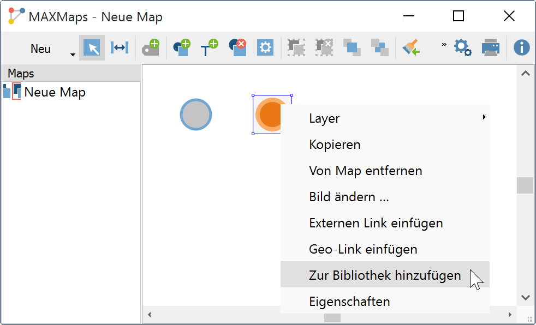
Task: Click Zur Bibliothek hinzufügen
Action: point(385,274)
